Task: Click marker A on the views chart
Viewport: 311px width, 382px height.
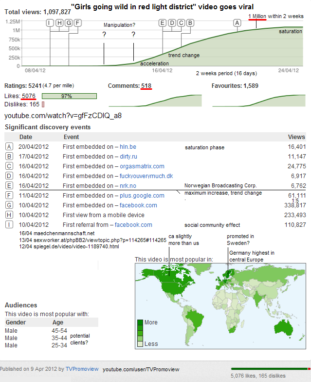Action: click(x=237, y=23)
